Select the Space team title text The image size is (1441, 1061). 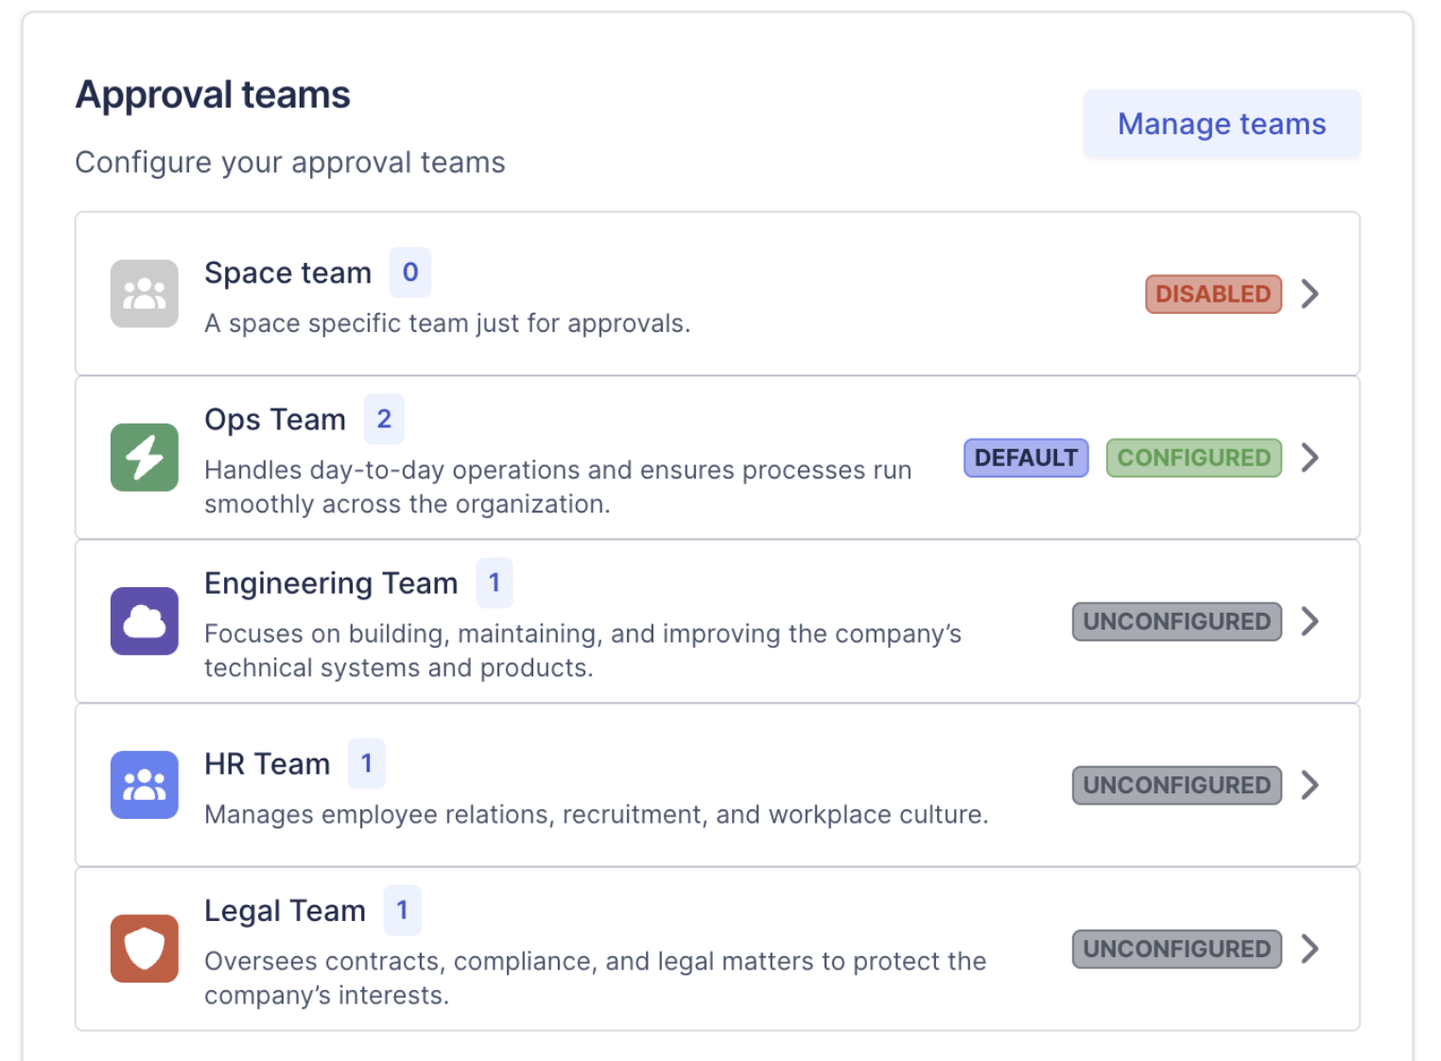click(287, 273)
